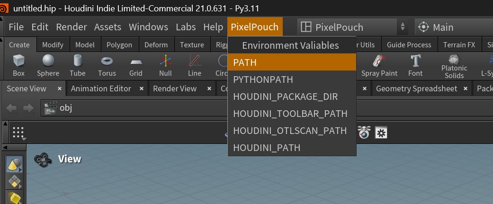The width and height of the screenshot is (493, 204).
Task: Click the obj network clapperboard icon
Action: tap(51, 108)
